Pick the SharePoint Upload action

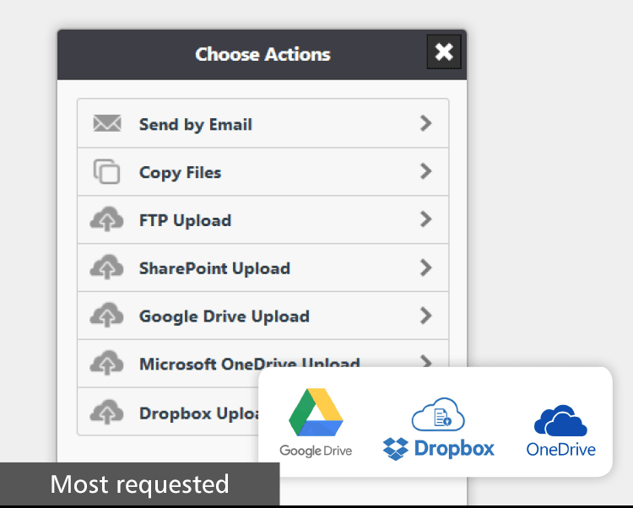tap(262, 268)
